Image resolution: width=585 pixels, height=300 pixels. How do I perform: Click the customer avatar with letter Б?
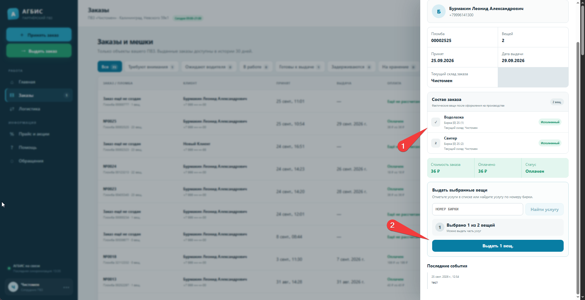pos(439,12)
